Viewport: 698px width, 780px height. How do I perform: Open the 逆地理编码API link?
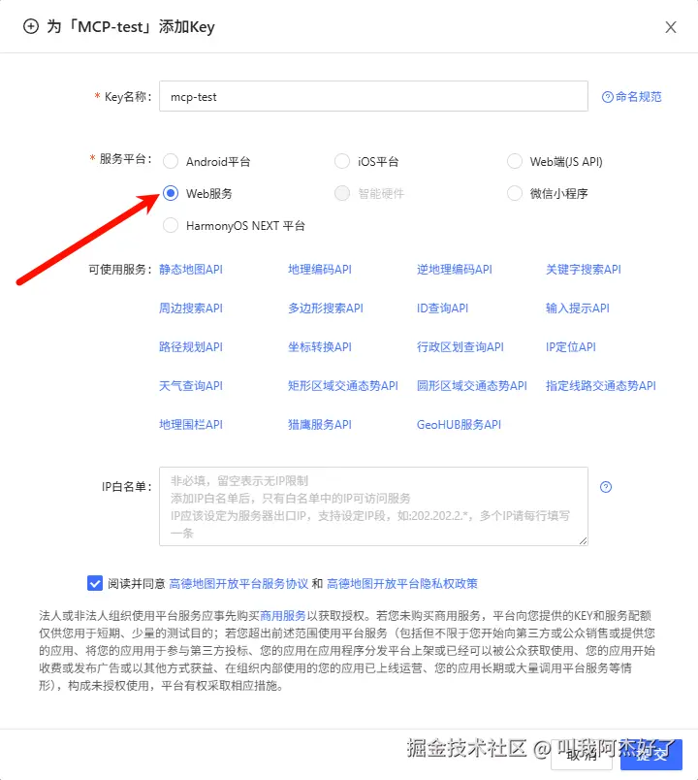[x=455, y=270]
